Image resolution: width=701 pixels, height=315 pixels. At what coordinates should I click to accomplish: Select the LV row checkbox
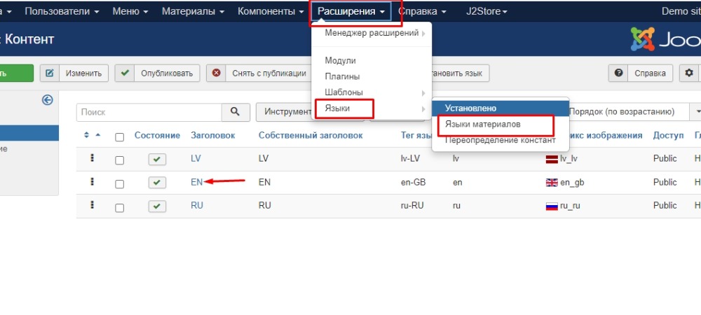119,160
